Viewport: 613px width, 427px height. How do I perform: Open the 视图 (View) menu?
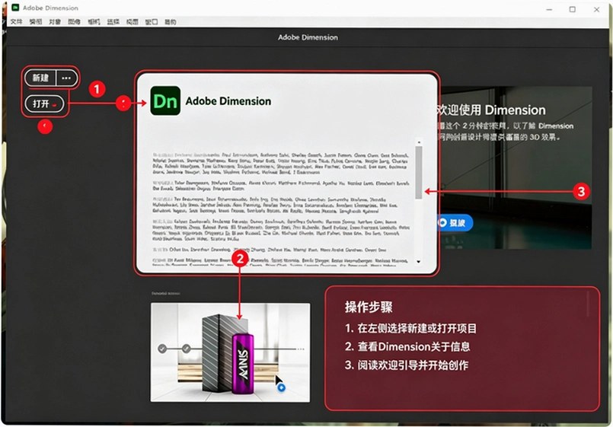pos(132,22)
